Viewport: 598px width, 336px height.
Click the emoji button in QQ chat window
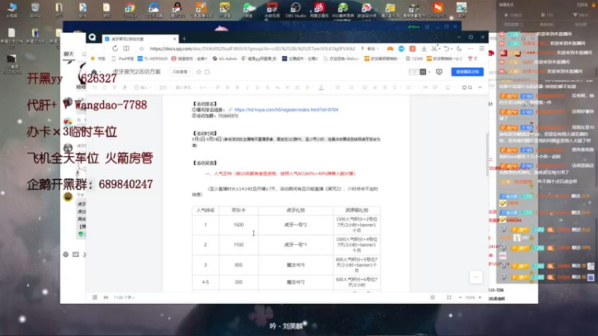[66, 254]
